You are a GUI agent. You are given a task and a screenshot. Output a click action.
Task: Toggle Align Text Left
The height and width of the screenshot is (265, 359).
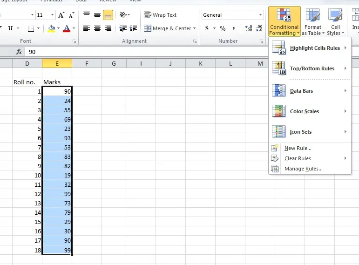point(87,28)
